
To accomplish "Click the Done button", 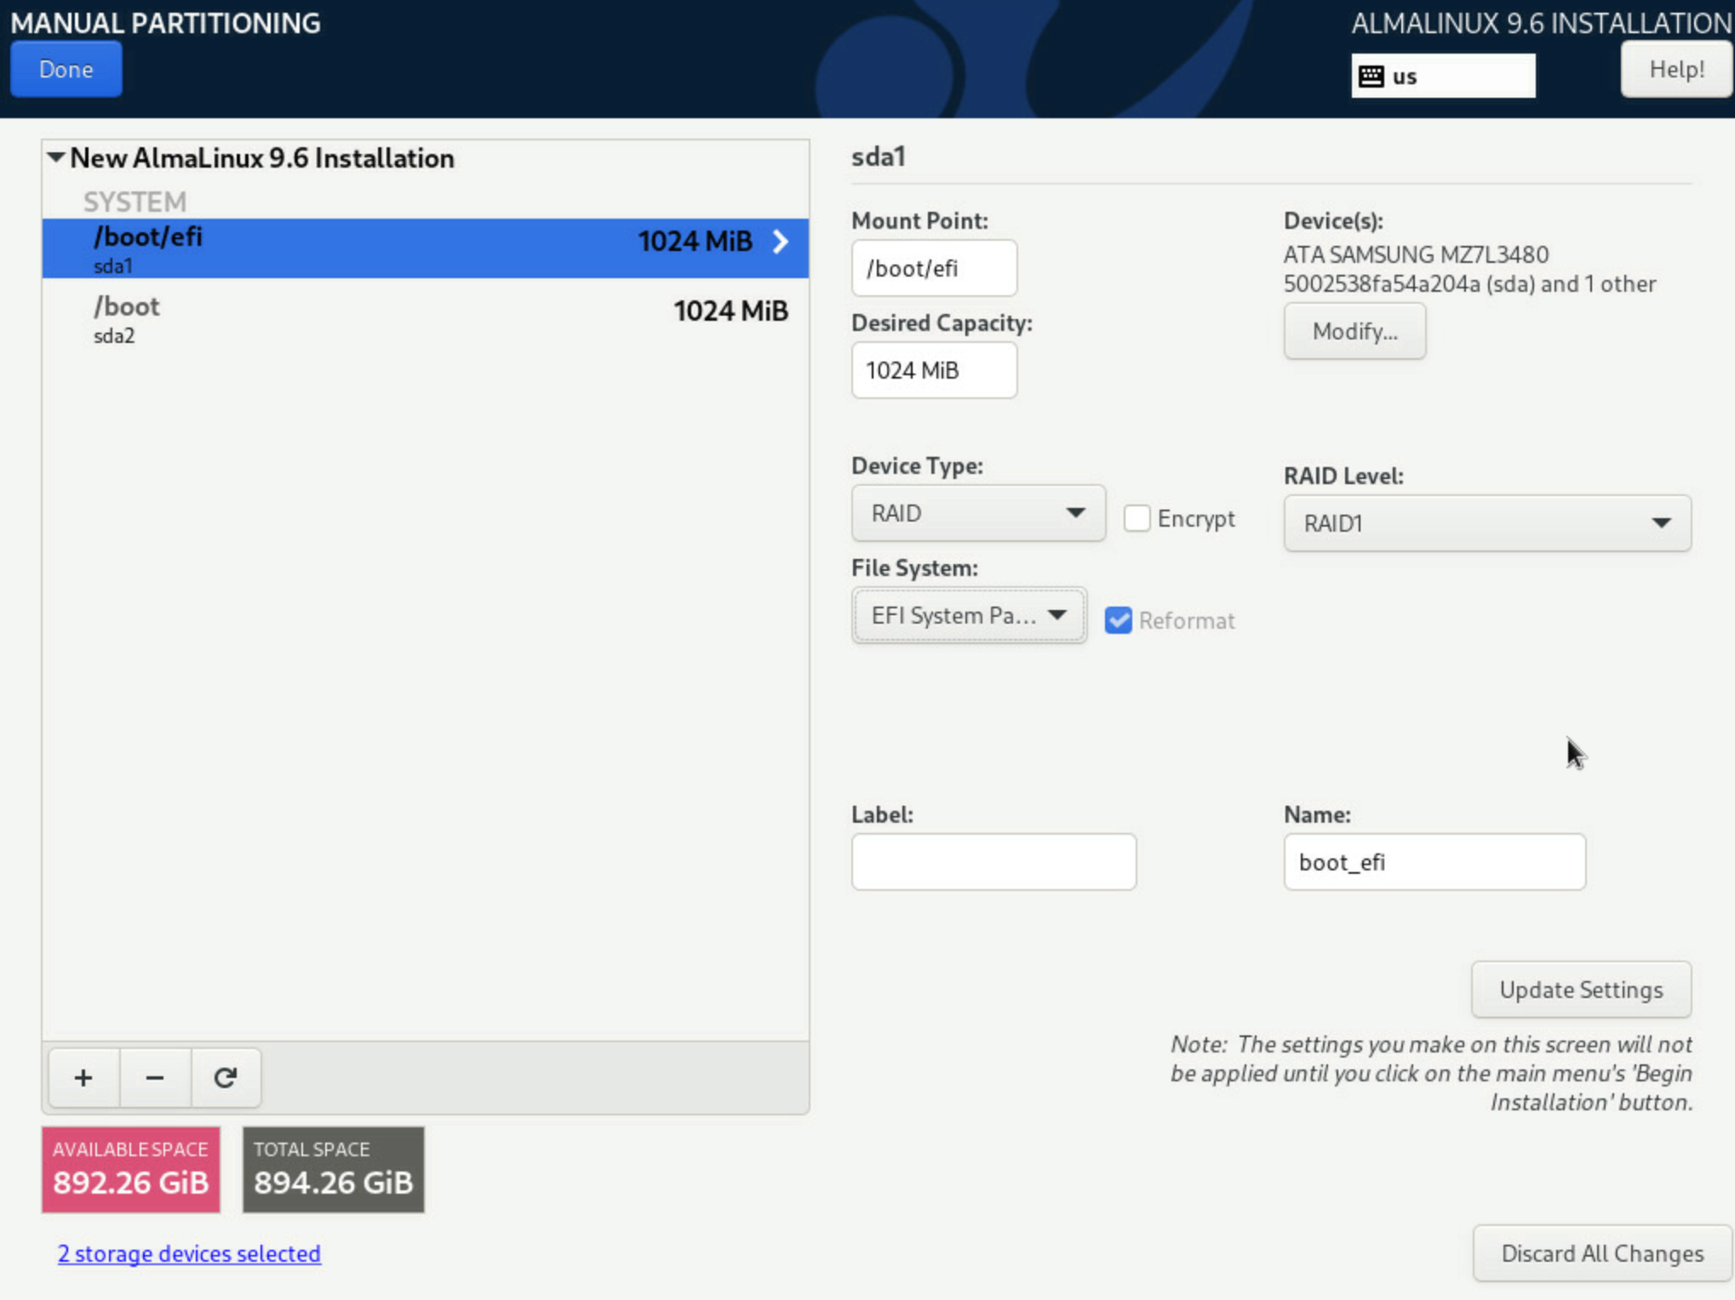I will (66, 69).
